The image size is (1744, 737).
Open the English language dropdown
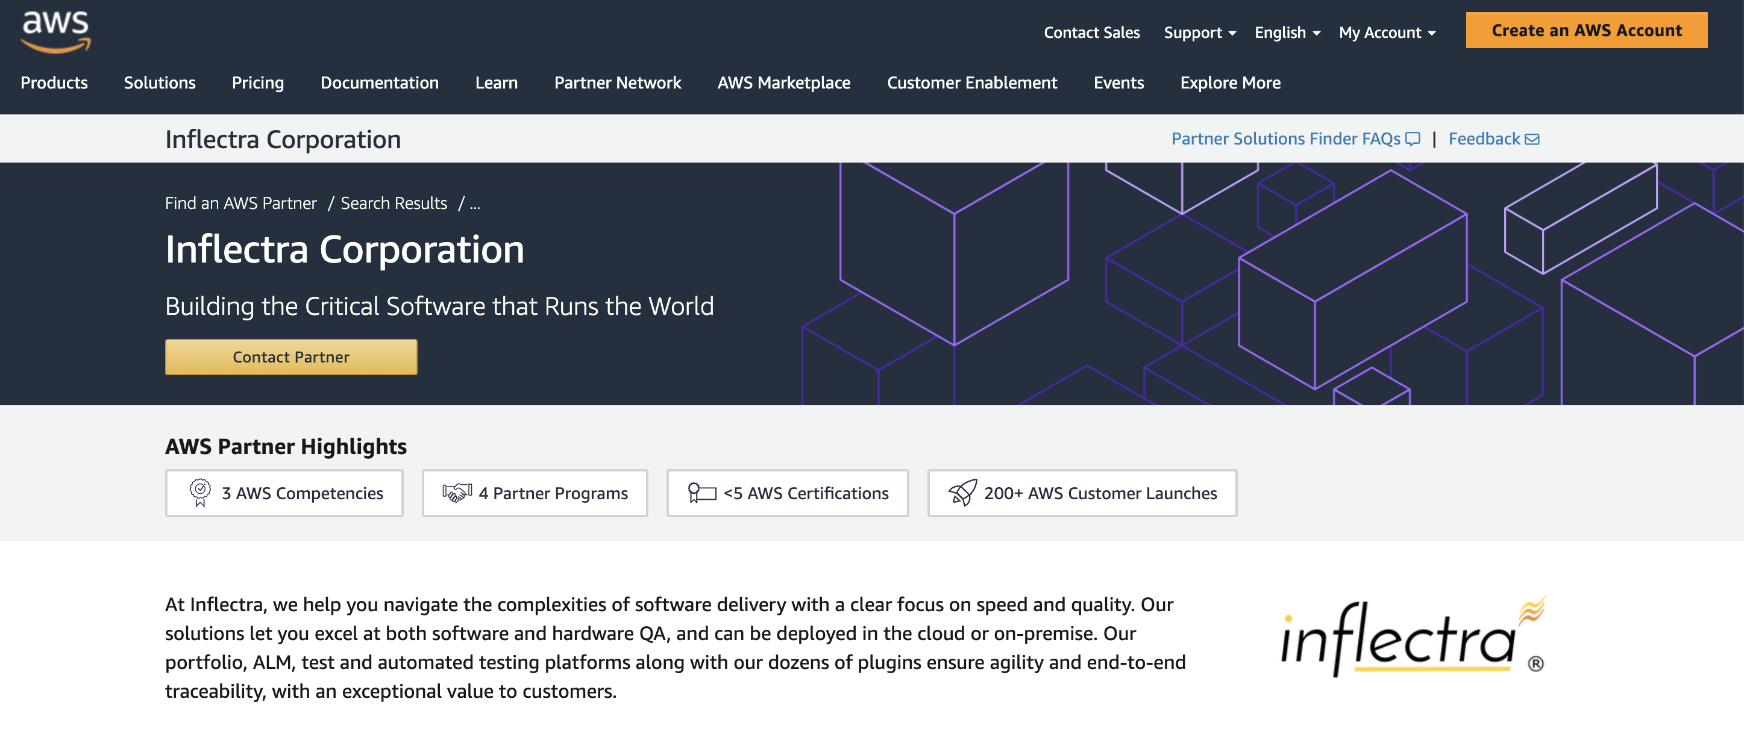1287,33
